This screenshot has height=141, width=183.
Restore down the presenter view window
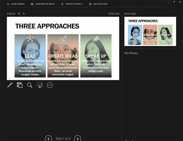tap(174, 2)
